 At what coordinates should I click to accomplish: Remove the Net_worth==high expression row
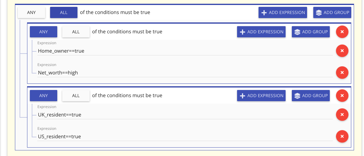342,73
